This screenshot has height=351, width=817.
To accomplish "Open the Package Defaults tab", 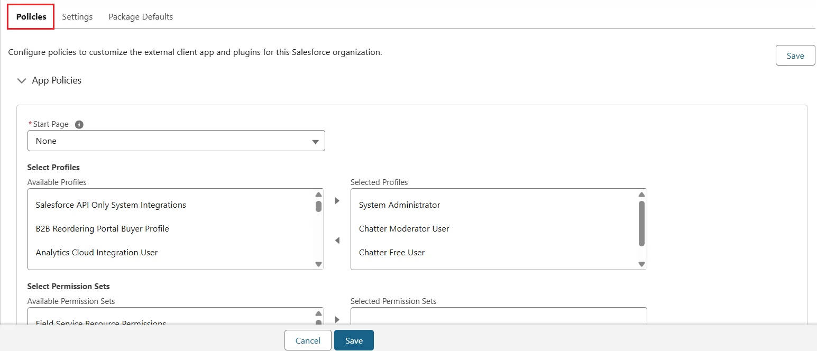I will (140, 16).
